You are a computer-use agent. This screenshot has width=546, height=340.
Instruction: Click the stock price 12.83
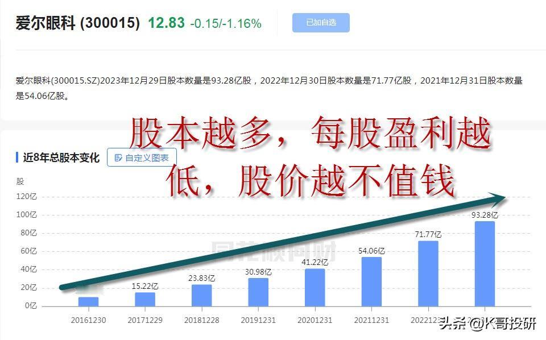tap(166, 23)
